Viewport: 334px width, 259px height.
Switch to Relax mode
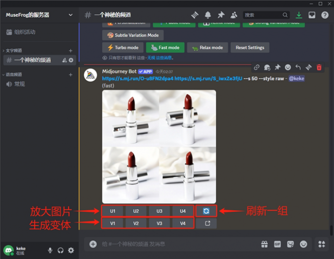[x=207, y=47]
